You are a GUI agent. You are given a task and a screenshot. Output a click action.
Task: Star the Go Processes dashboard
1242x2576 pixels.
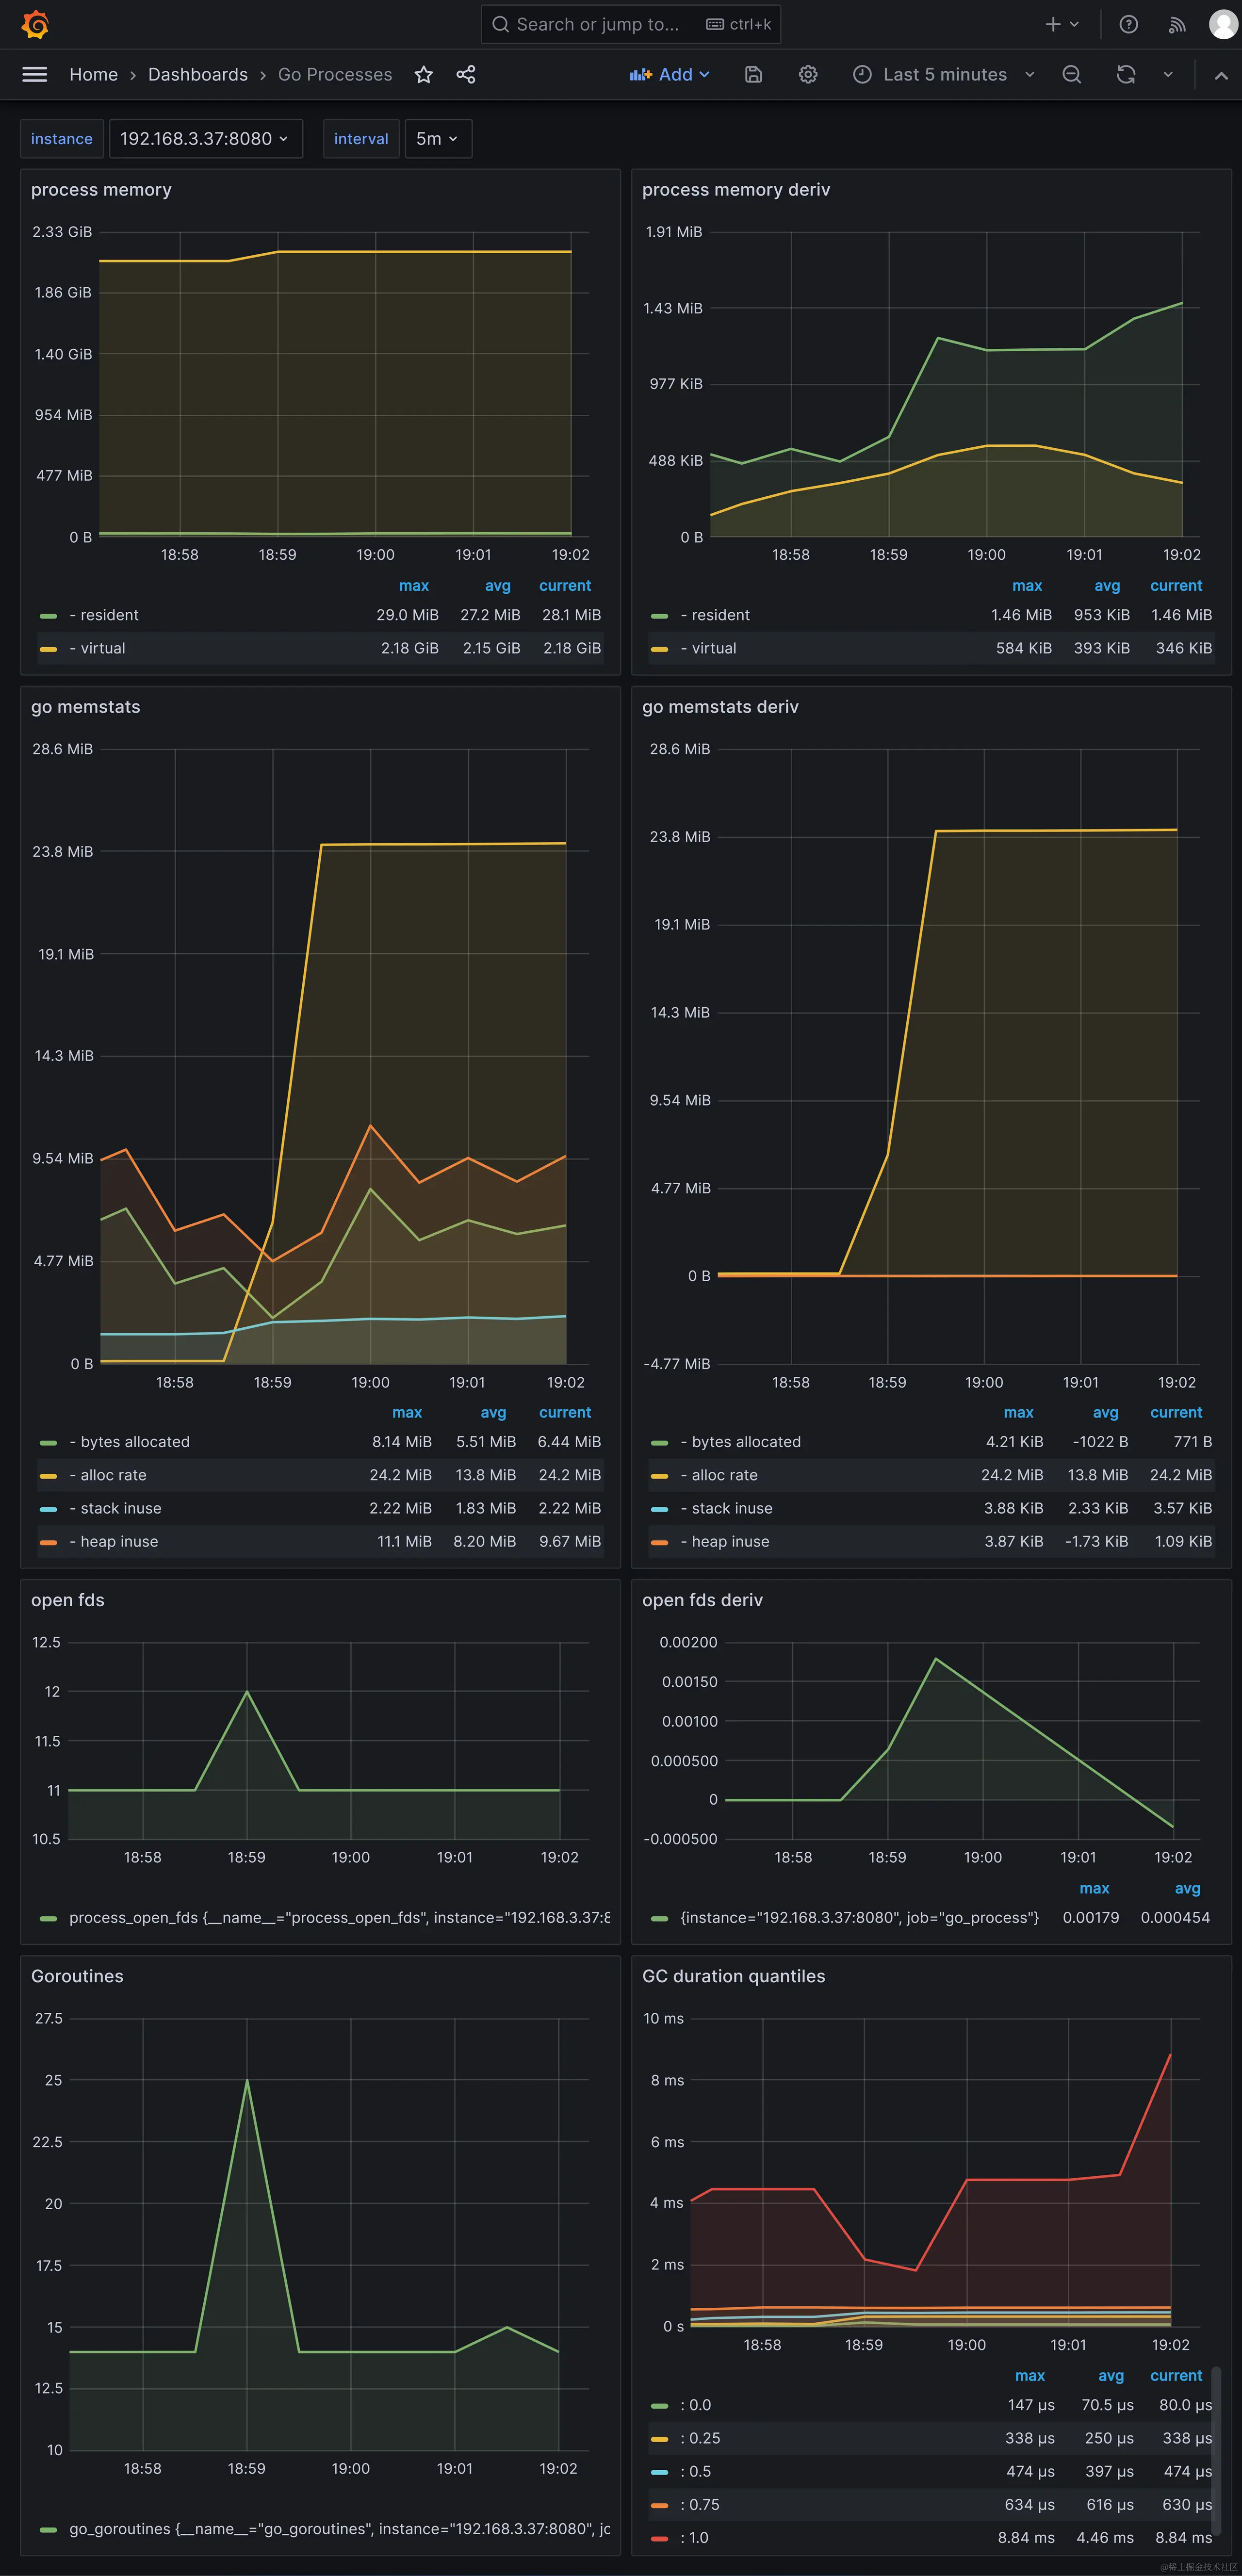click(x=423, y=74)
